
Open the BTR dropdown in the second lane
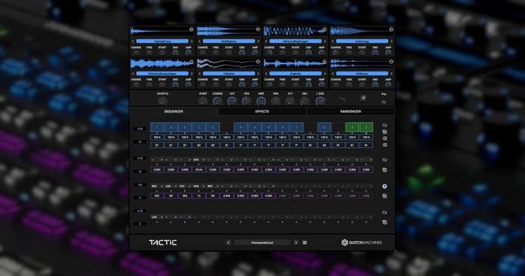pos(199,160)
